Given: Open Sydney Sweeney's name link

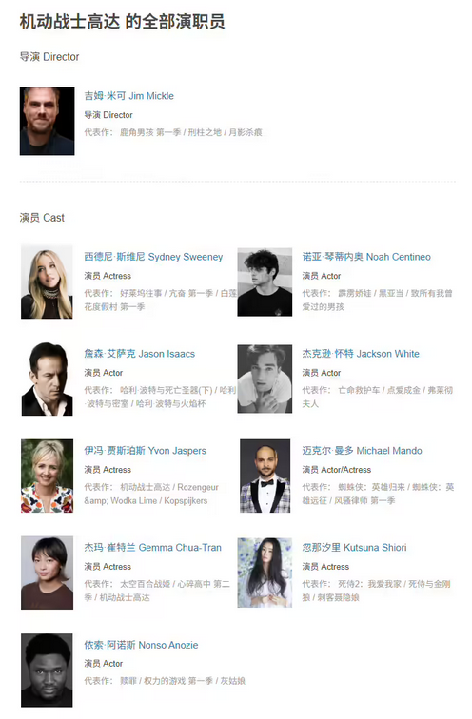Looking at the screenshot, I should pos(153,257).
